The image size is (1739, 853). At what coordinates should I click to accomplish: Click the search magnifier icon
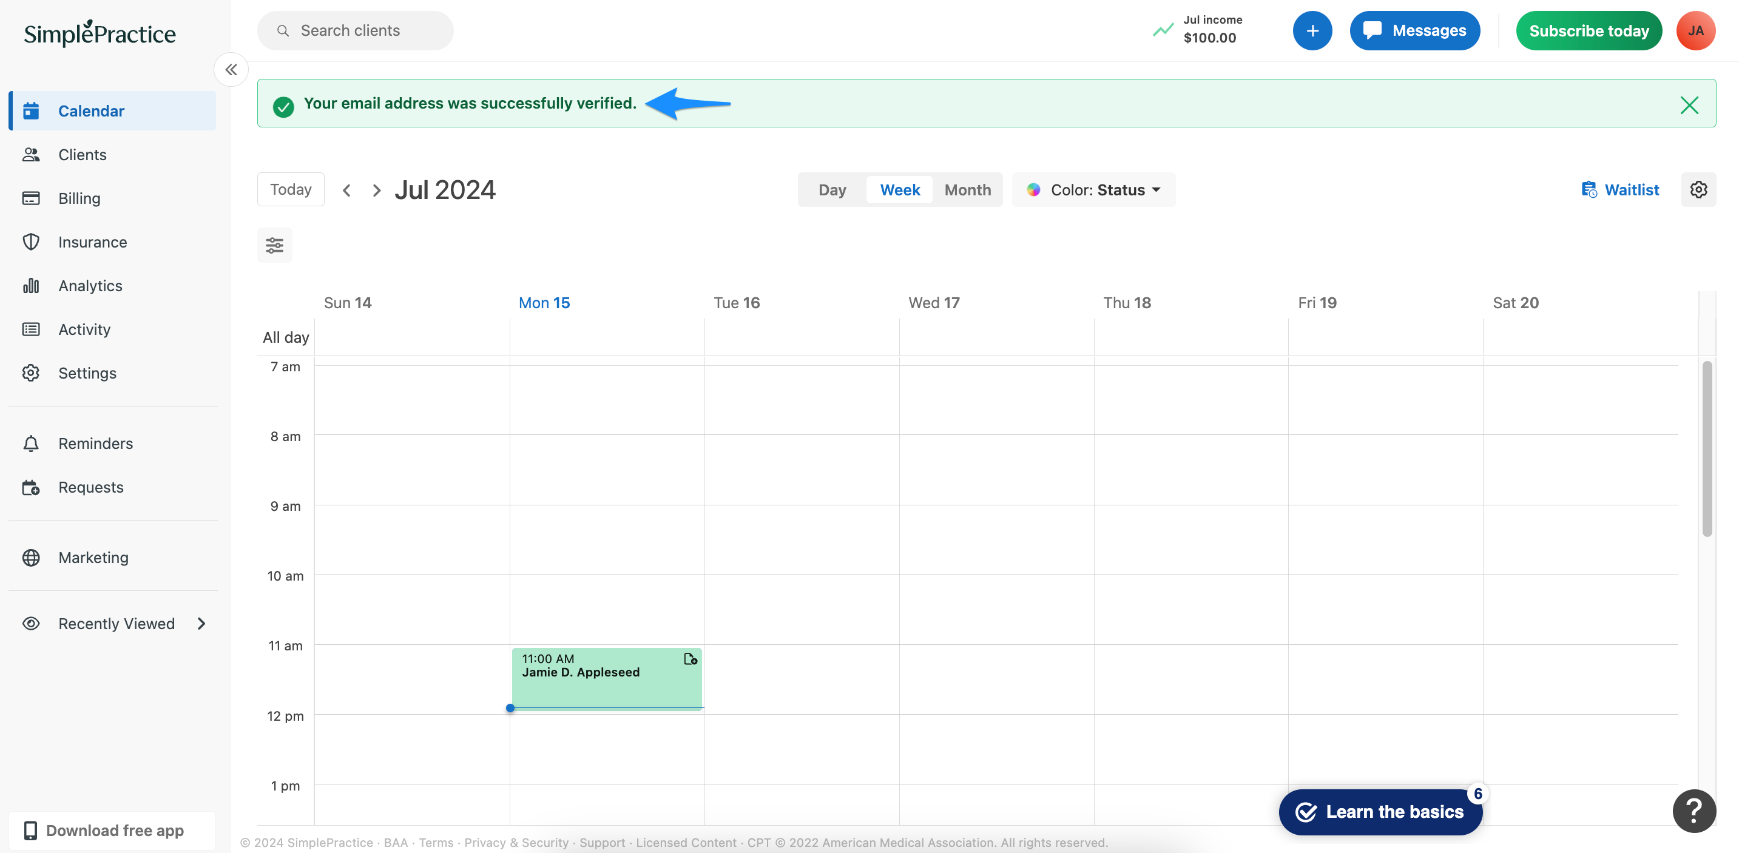[x=283, y=30]
